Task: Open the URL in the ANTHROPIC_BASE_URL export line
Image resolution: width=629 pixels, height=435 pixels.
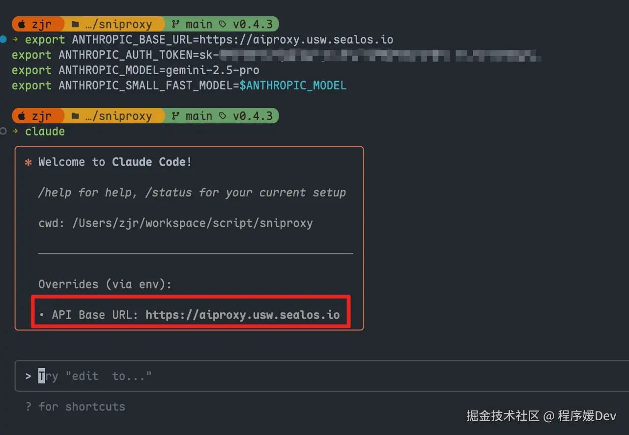Action: click(x=296, y=39)
